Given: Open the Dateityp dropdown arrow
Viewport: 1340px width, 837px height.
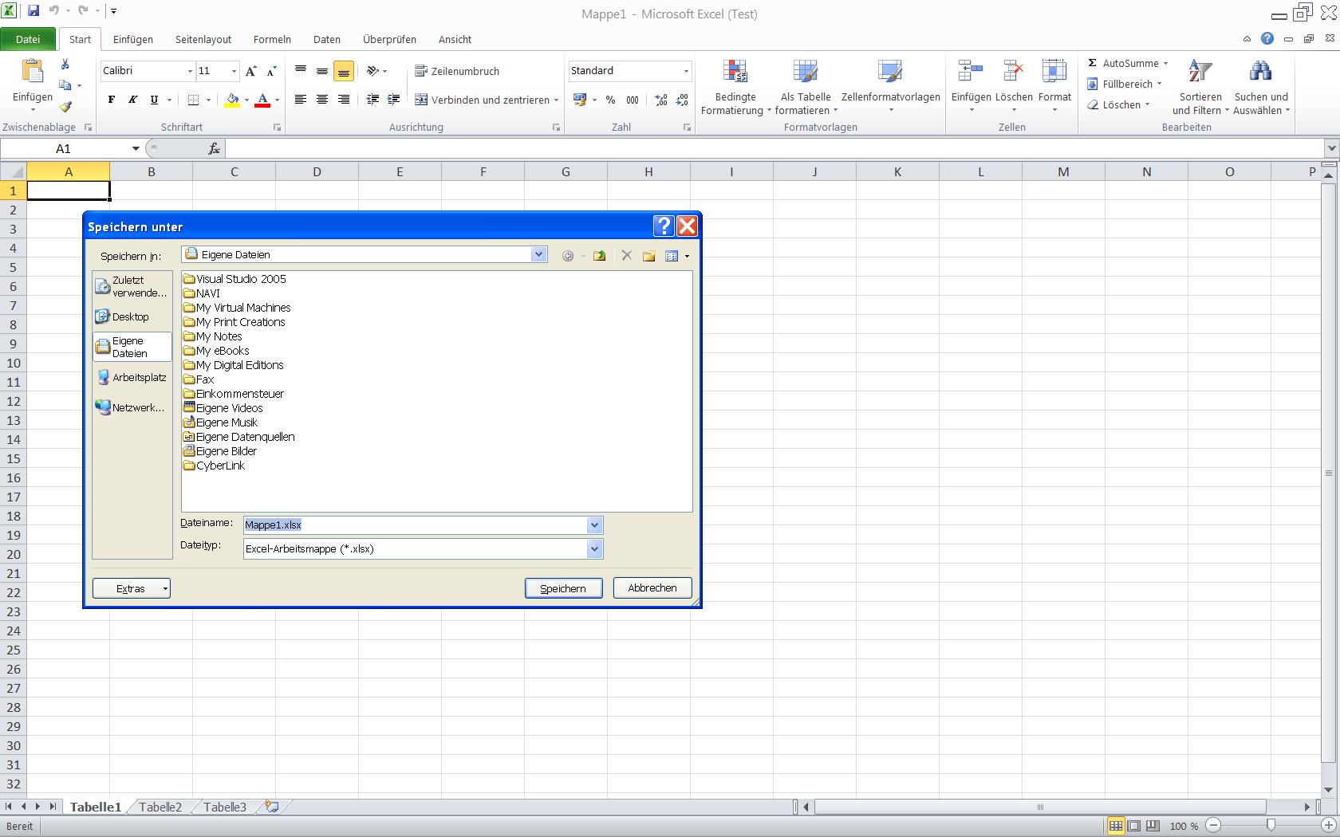Looking at the screenshot, I should 594,548.
